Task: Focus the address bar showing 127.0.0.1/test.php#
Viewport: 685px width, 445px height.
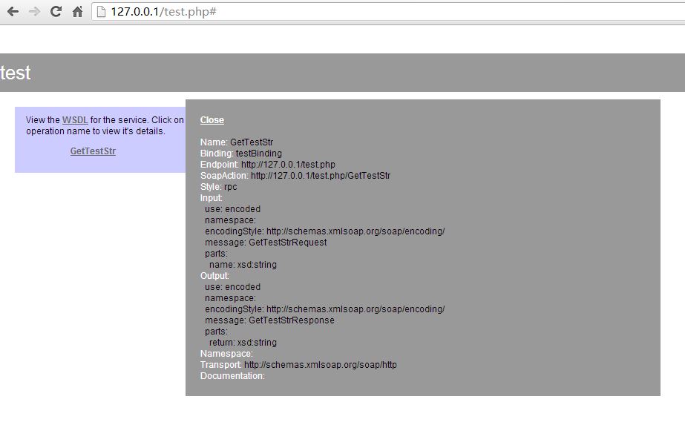Action: click(x=388, y=11)
